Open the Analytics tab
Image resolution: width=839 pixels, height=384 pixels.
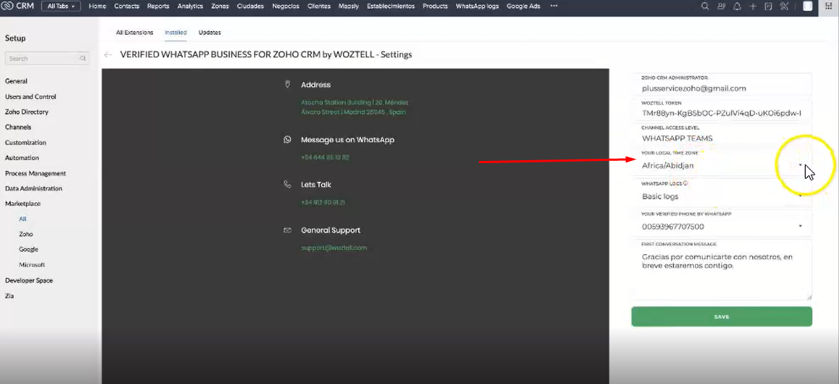[x=191, y=6]
